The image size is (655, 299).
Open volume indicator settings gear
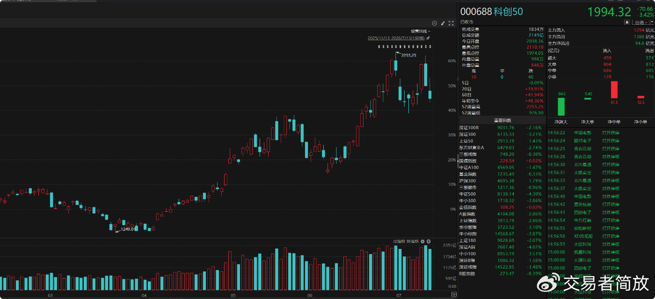tap(422, 241)
